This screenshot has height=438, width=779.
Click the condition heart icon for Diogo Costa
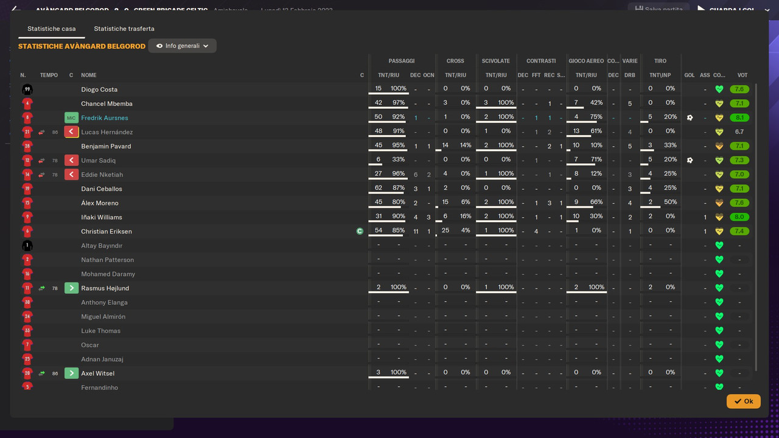[x=719, y=89]
